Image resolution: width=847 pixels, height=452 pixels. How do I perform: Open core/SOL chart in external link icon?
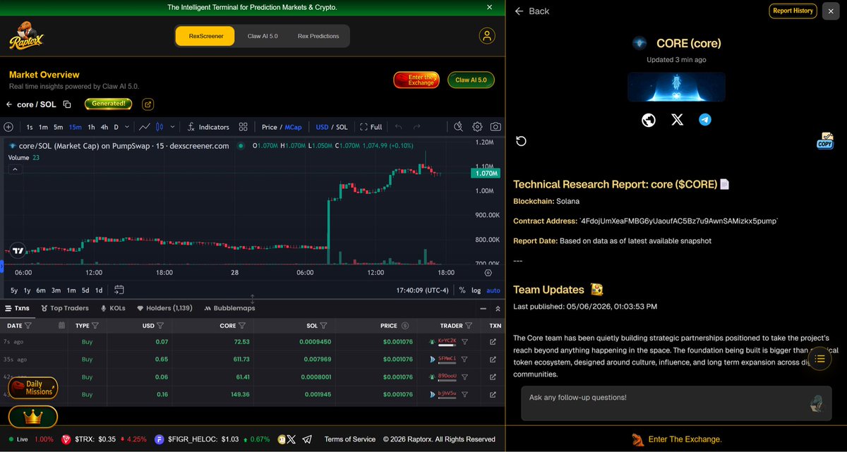click(x=148, y=104)
